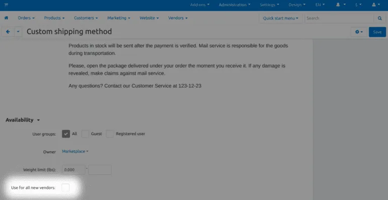This screenshot has height=200, width=388.
Task: Click the search magnifier icon
Action: 379,18
